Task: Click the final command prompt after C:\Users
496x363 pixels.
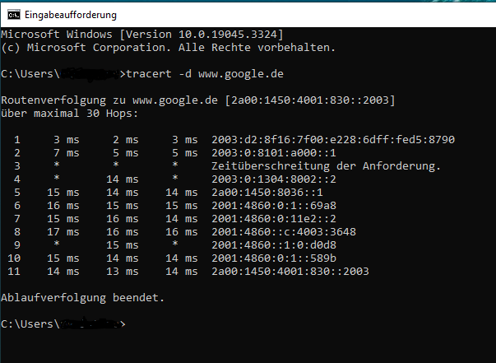Action: click(63, 324)
